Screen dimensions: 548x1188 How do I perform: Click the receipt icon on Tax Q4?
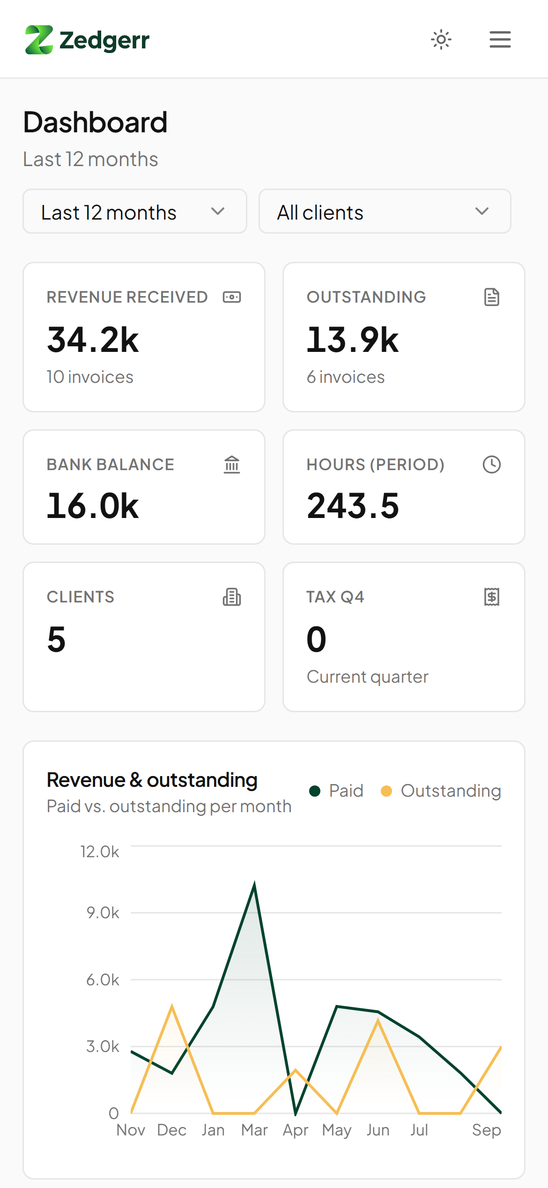pyautogui.click(x=492, y=597)
